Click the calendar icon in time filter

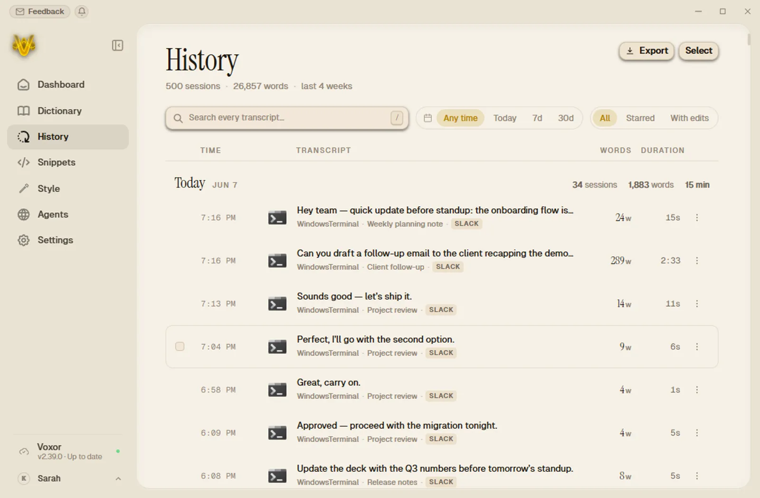pos(427,118)
